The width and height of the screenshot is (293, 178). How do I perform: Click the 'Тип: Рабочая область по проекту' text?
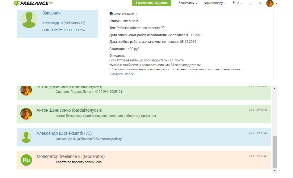135,28
